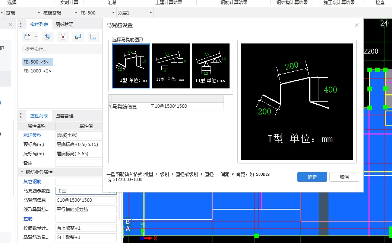Click the 拉筋数量计算 value 向上取整+1
The image size is (392, 243).
(x=86, y=228)
